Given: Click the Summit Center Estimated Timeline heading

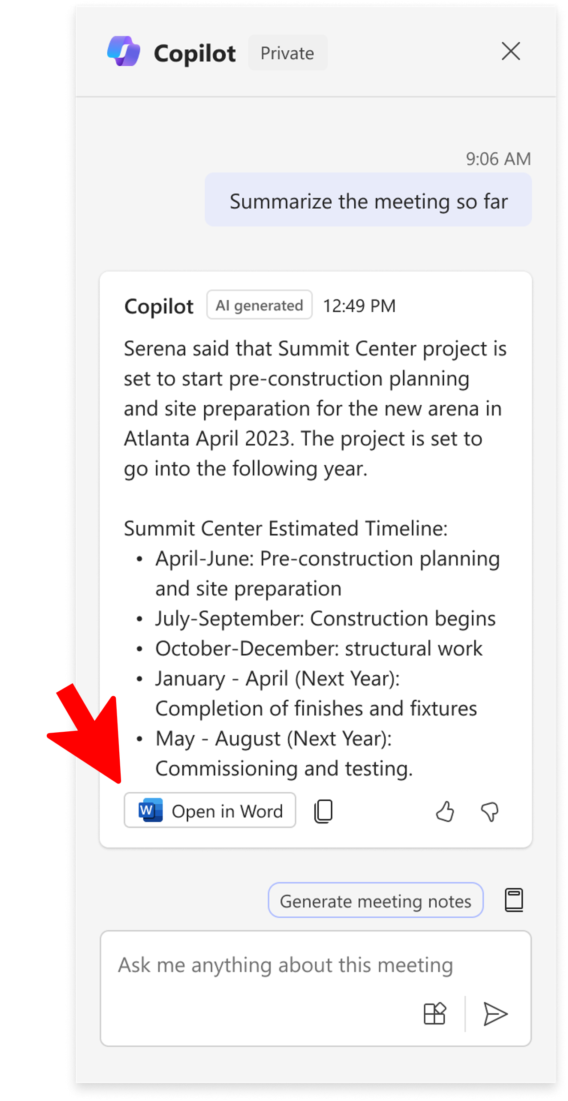Looking at the screenshot, I should tap(285, 528).
